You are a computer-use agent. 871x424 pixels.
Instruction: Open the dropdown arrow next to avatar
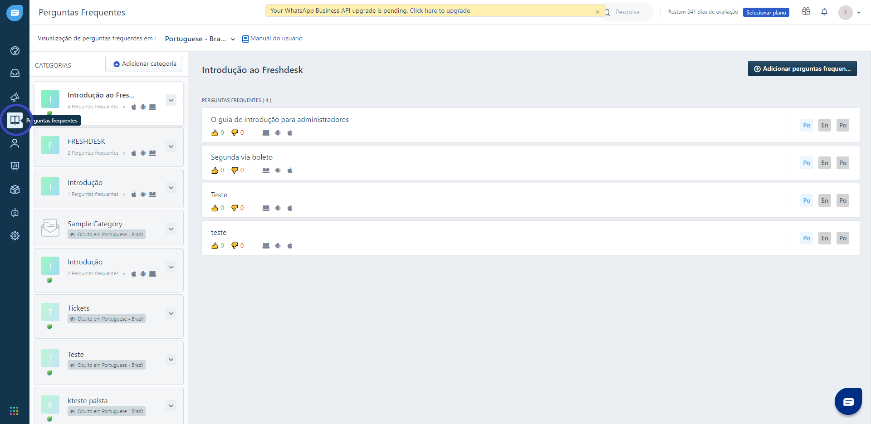tap(859, 13)
